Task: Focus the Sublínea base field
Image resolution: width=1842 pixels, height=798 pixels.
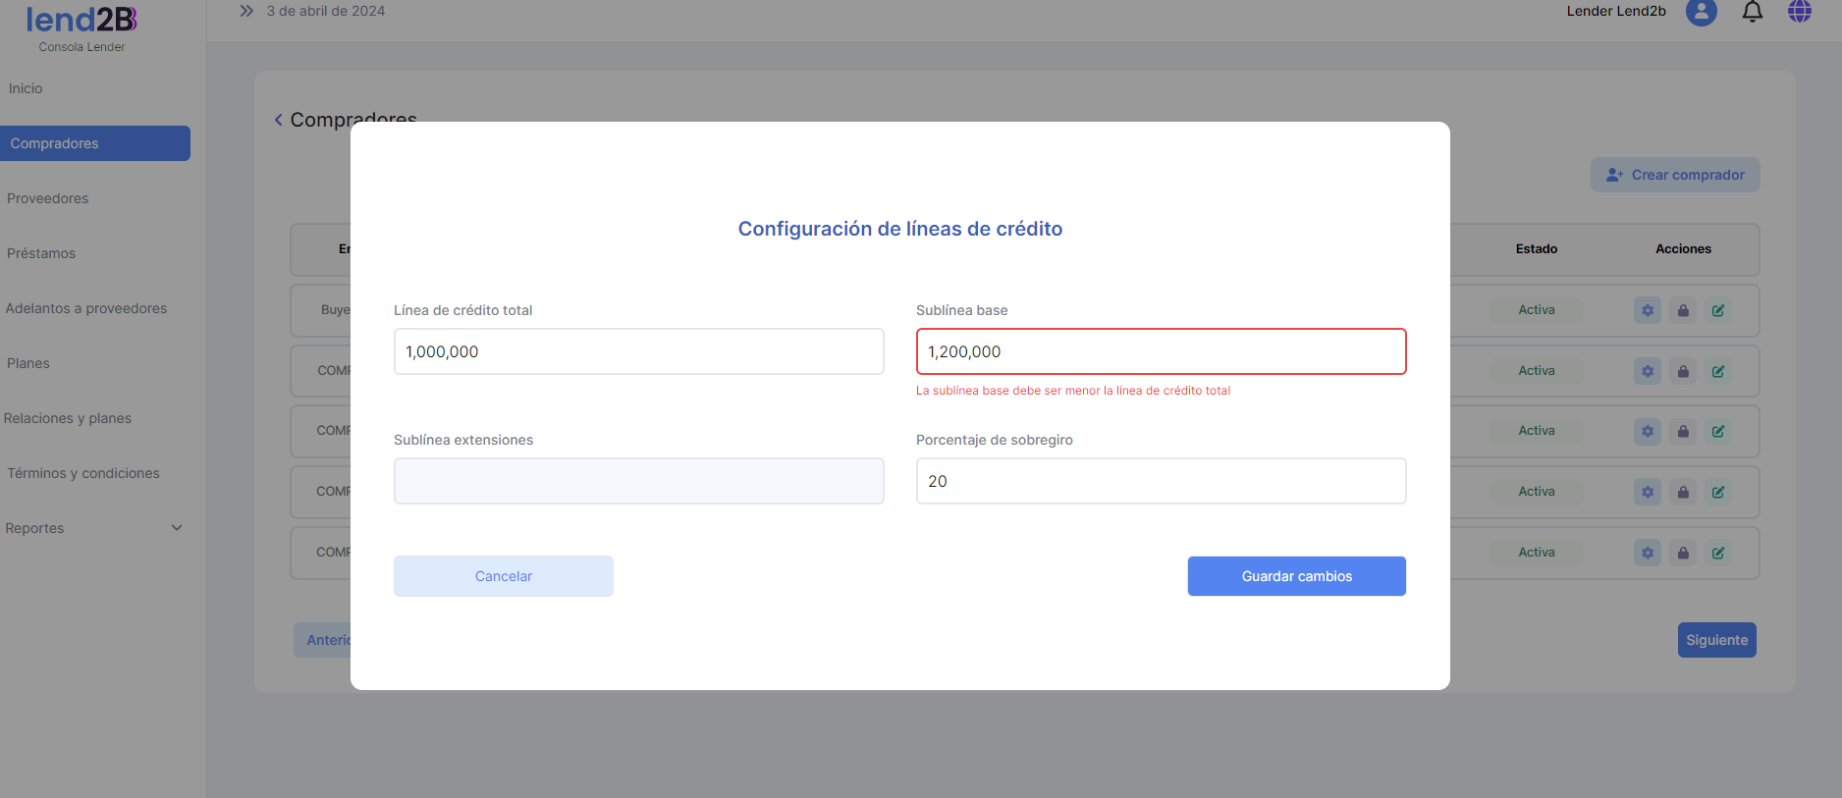Action: [x=1161, y=351]
